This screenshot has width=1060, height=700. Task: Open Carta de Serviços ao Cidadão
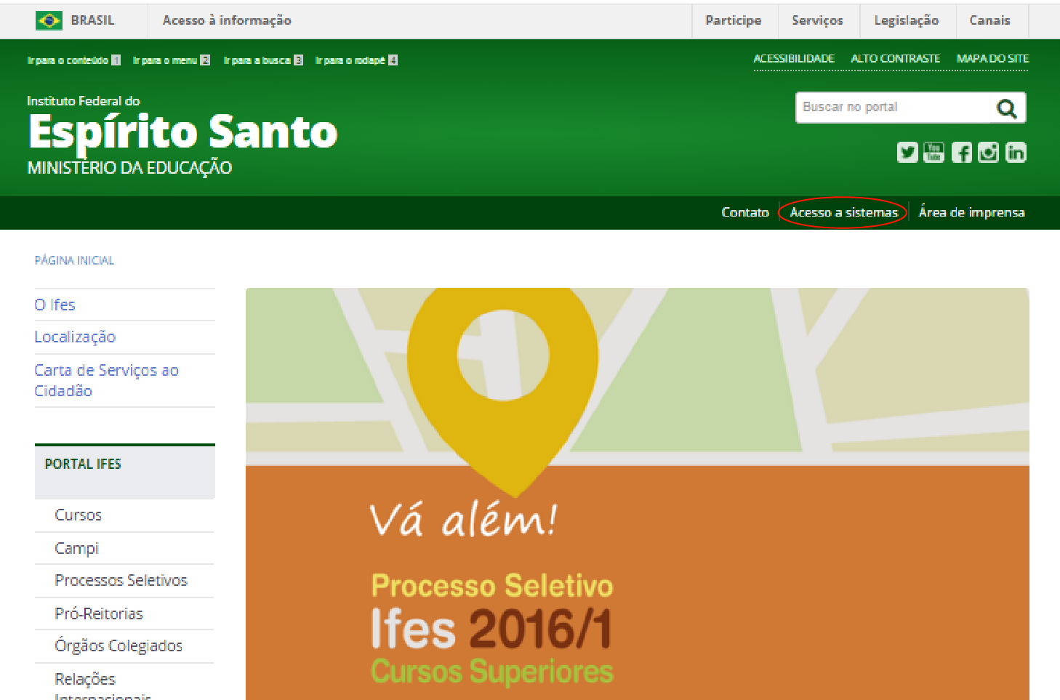click(106, 380)
